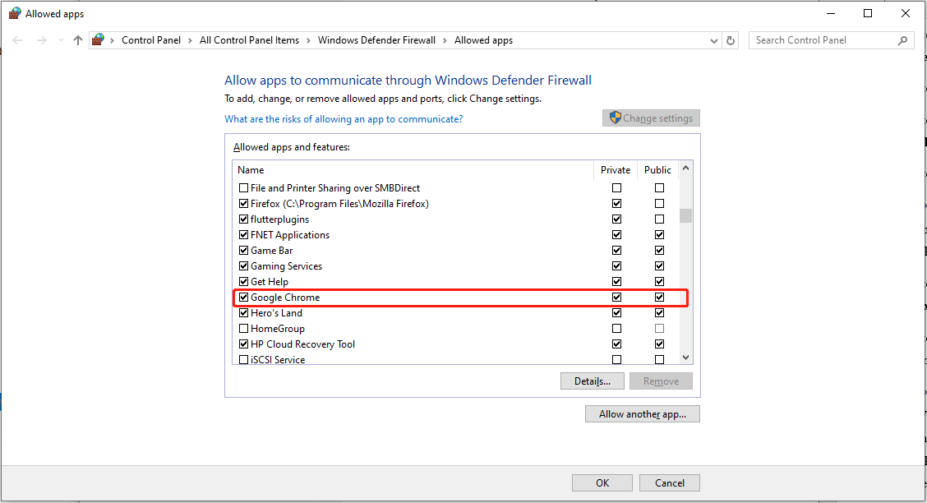The height and width of the screenshot is (503, 927).
Task: Toggle the Google Chrome name checkbox
Action: point(243,298)
